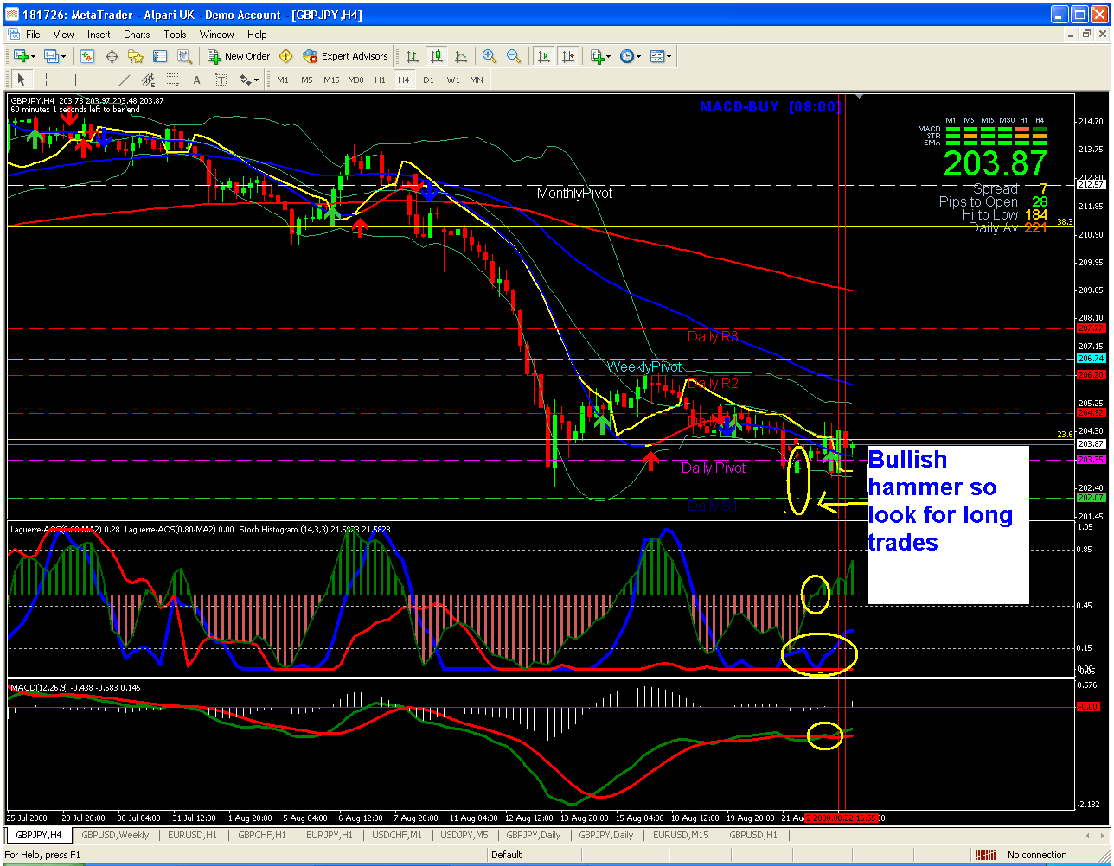
Task: Show the Market Watch window
Action: pyautogui.click(x=87, y=56)
